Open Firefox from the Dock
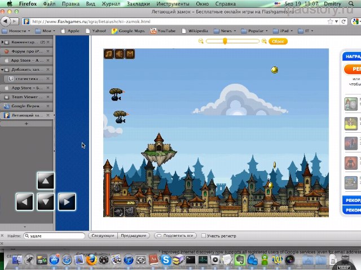This screenshot has height=270, width=361. click(x=91, y=260)
